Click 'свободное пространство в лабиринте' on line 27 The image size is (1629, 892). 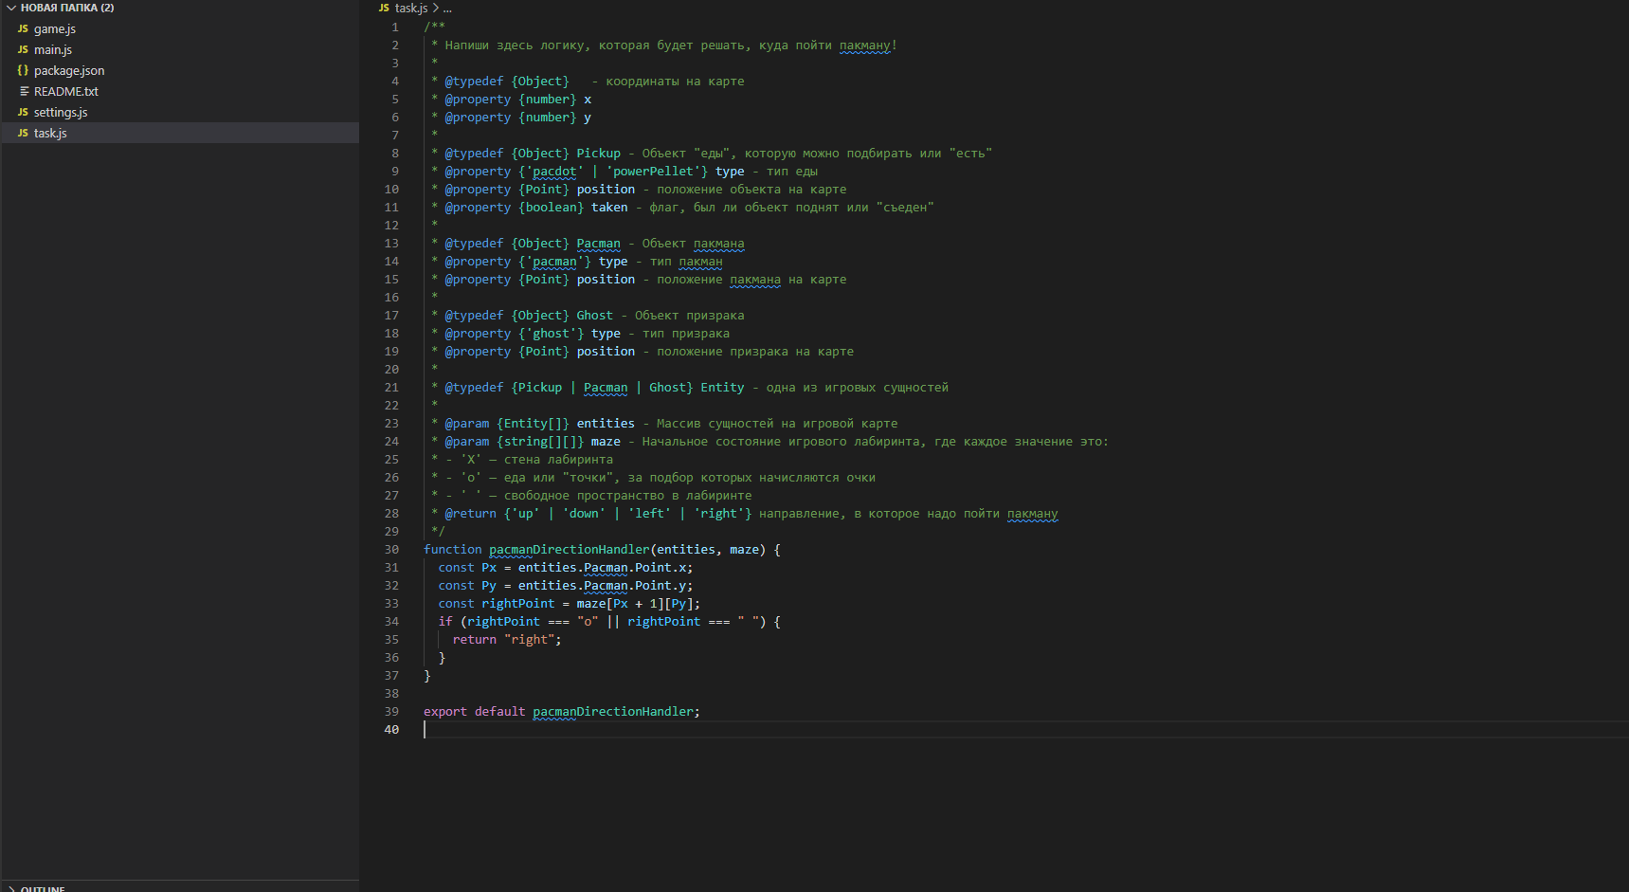627,496
